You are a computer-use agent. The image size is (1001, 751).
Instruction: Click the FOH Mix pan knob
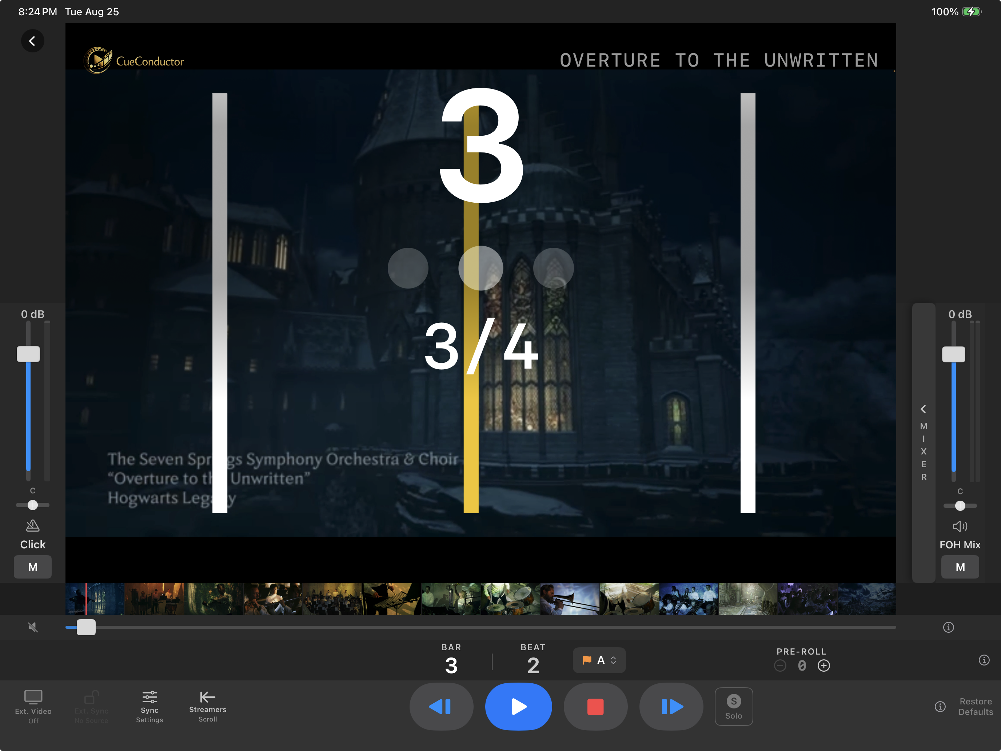(960, 506)
